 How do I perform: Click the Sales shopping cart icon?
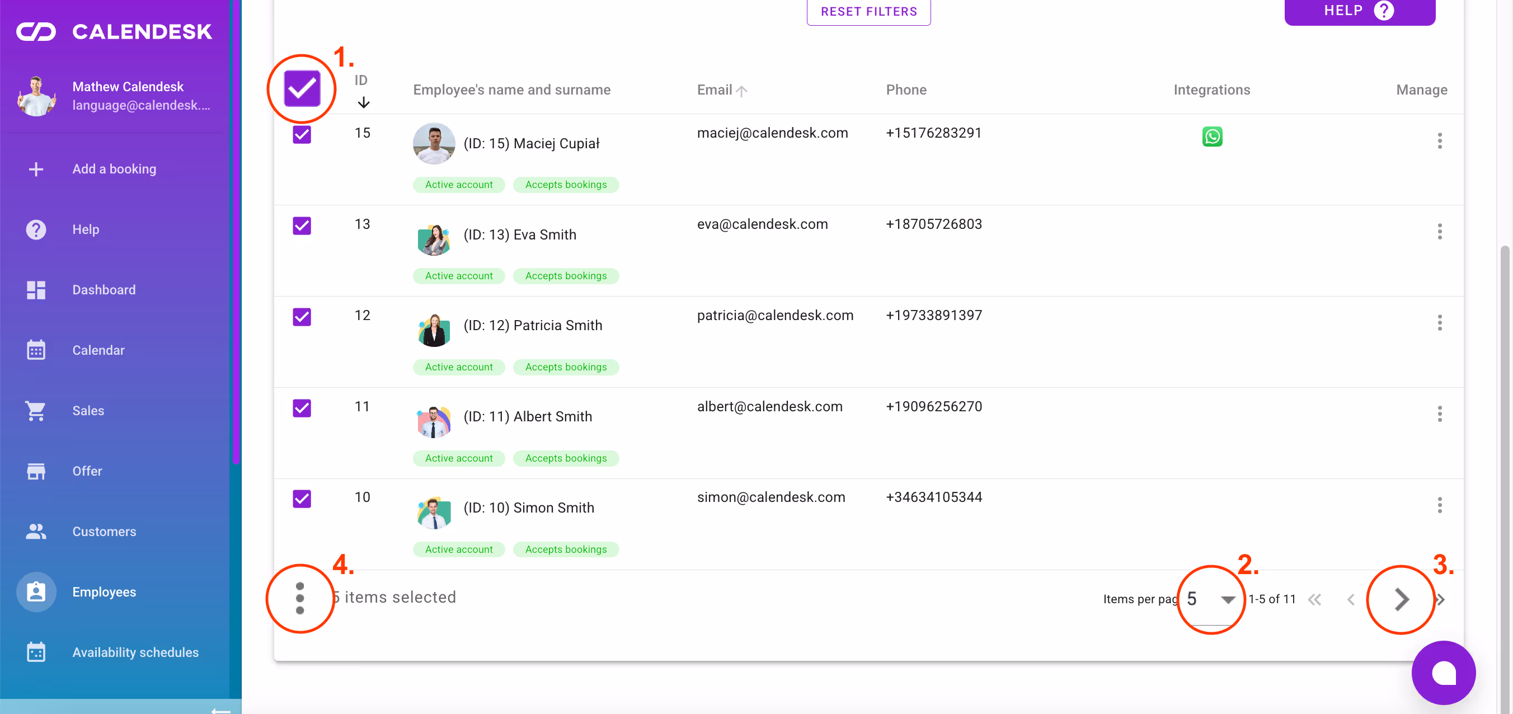pos(36,410)
